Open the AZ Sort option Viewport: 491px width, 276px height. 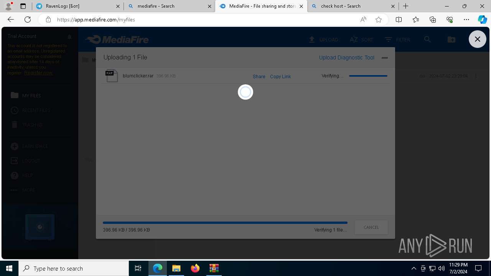click(x=361, y=39)
